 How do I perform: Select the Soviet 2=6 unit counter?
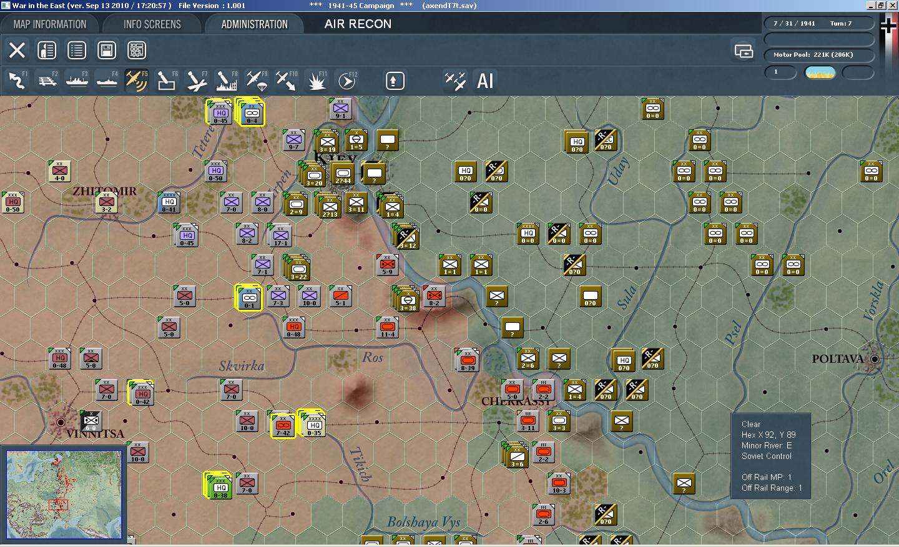point(528,358)
